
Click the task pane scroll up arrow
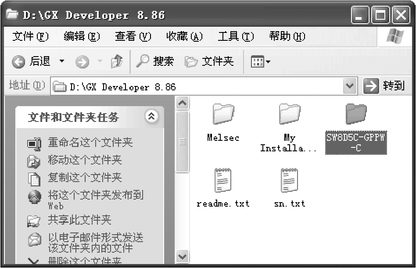pos(182,103)
